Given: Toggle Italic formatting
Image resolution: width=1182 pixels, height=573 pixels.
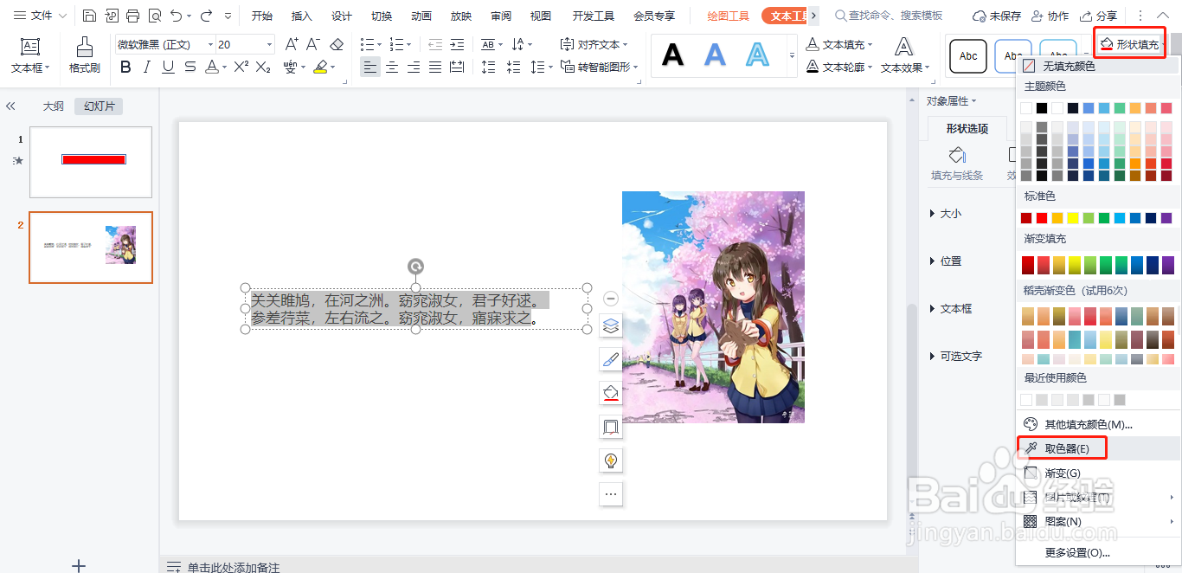Looking at the screenshot, I should (147, 67).
